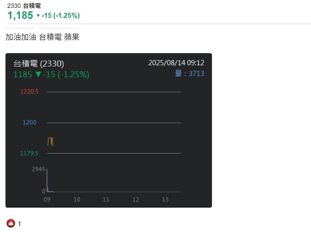Click the 1220.5 upper price level label

29,92
